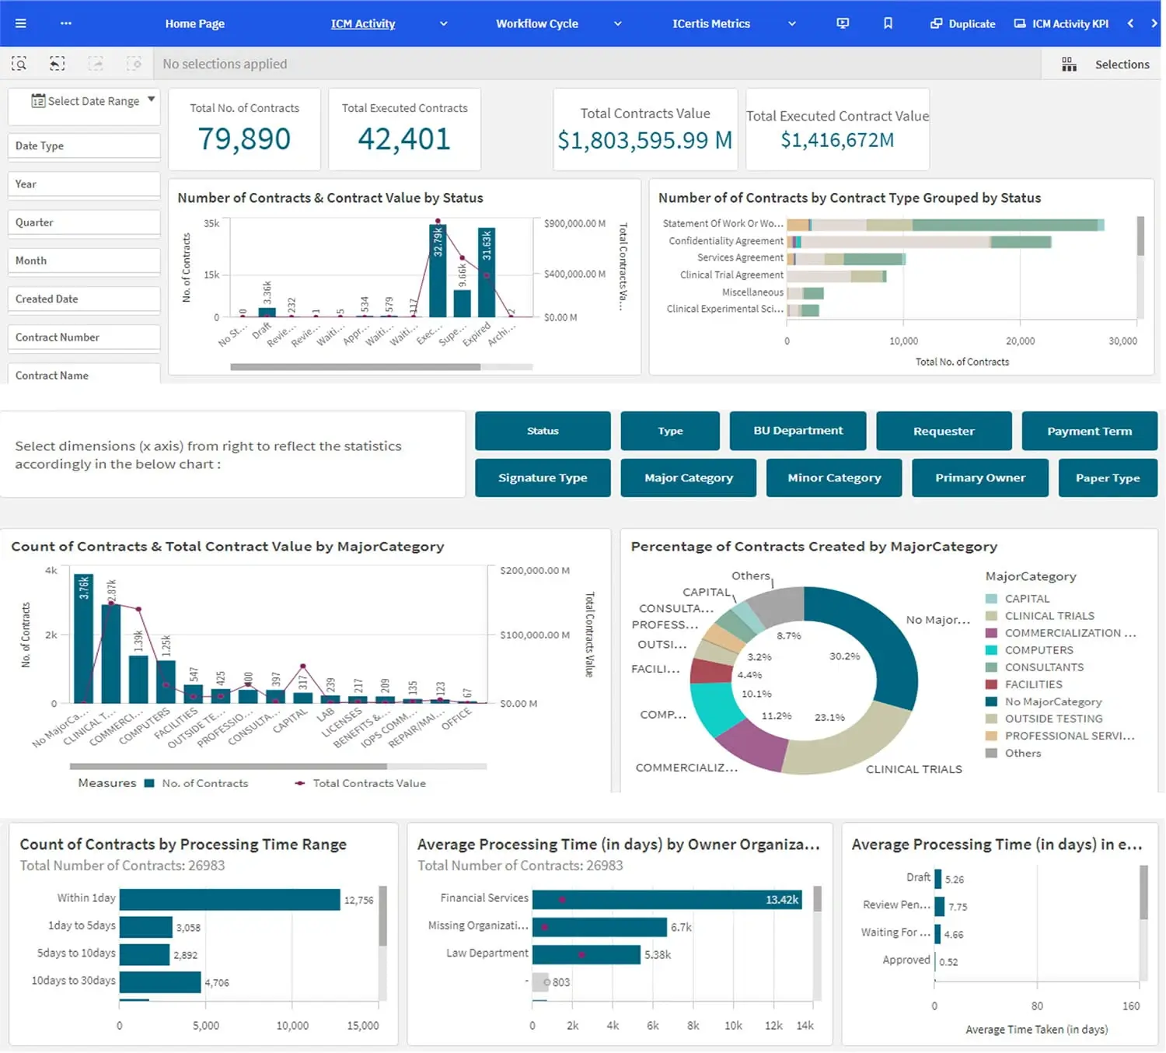Viewport: 1166px width, 1053px height.
Task: Go to the Home Page tab
Action: (194, 24)
